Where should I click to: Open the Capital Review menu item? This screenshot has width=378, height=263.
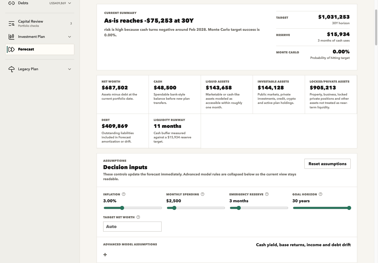click(40, 23)
